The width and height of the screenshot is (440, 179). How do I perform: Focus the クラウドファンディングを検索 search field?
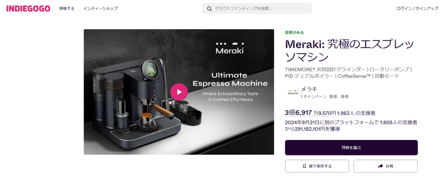(x=257, y=9)
